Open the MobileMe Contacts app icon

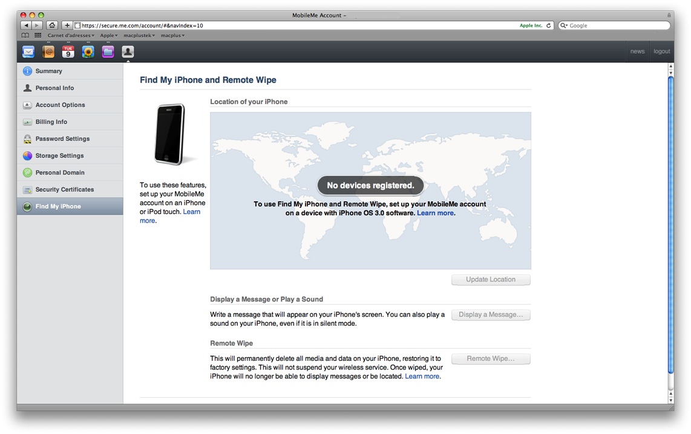(x=48, y=52)
